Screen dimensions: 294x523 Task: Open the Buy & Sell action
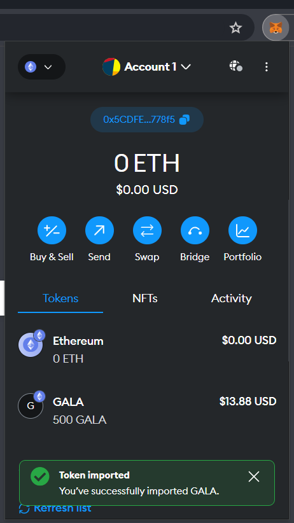[52, 230]
